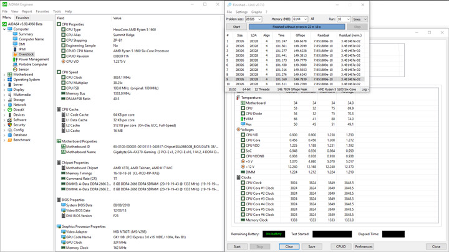Toggle the CPU Core voltage checkbox

[243, 140]
